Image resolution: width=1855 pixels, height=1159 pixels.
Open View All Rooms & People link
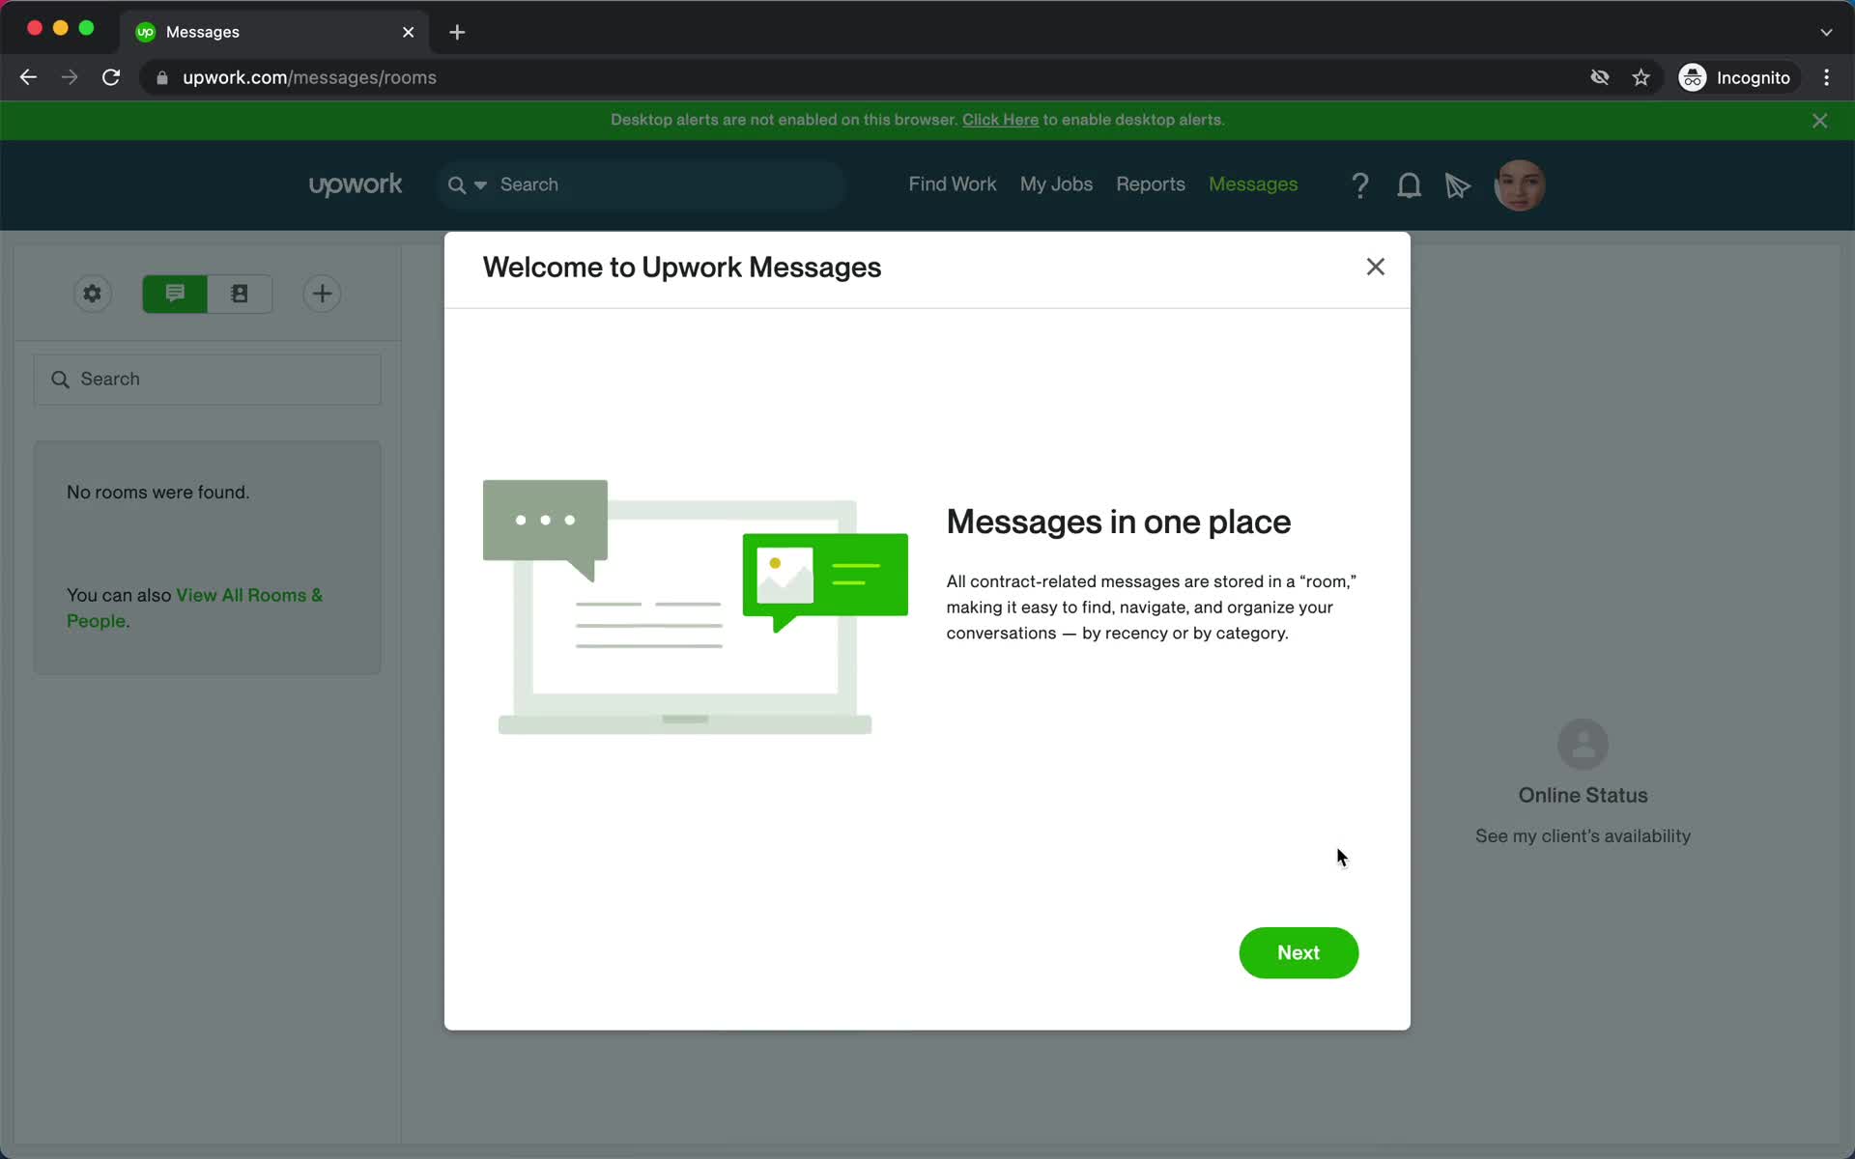tap(194, 608)
